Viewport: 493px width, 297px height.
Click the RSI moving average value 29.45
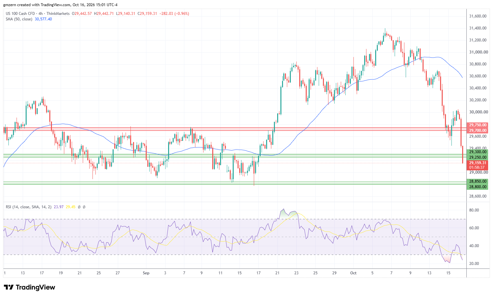[70, 207]
